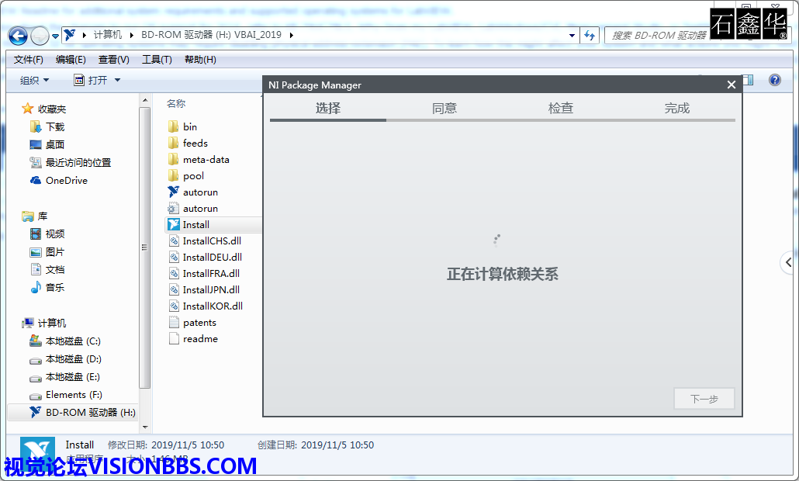Click the navigation pane scroll down arrow
The image size is (799, 481).
145,427
